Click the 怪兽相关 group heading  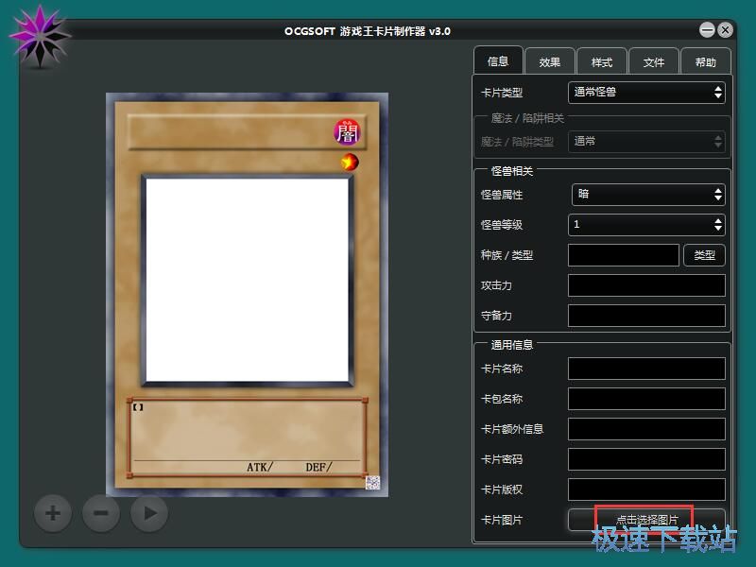point(512,171)
